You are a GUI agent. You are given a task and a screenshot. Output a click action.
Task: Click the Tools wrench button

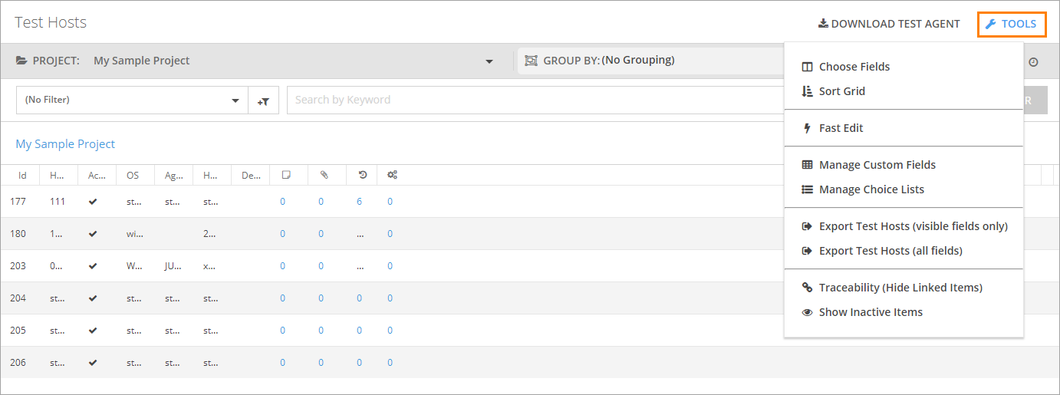coord(1011,24)
